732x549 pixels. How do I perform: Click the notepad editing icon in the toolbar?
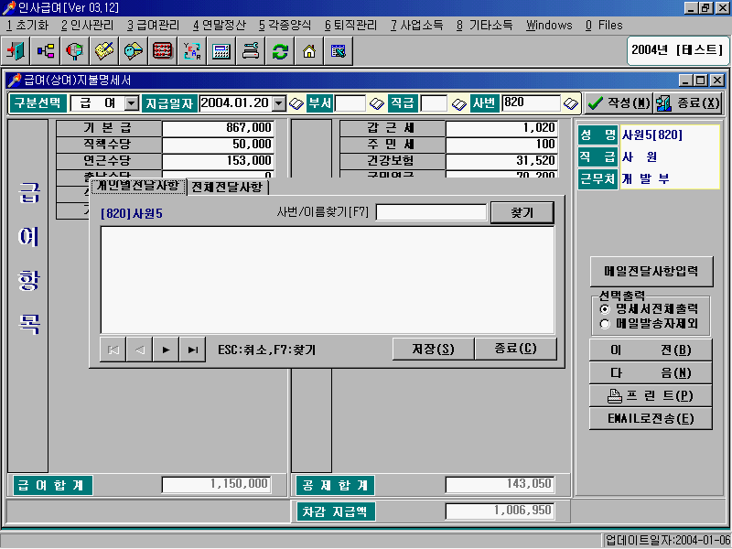pos(102,53)
